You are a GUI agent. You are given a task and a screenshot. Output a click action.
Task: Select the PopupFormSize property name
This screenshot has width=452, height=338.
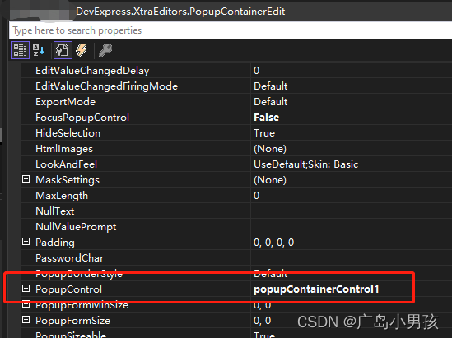72,321
